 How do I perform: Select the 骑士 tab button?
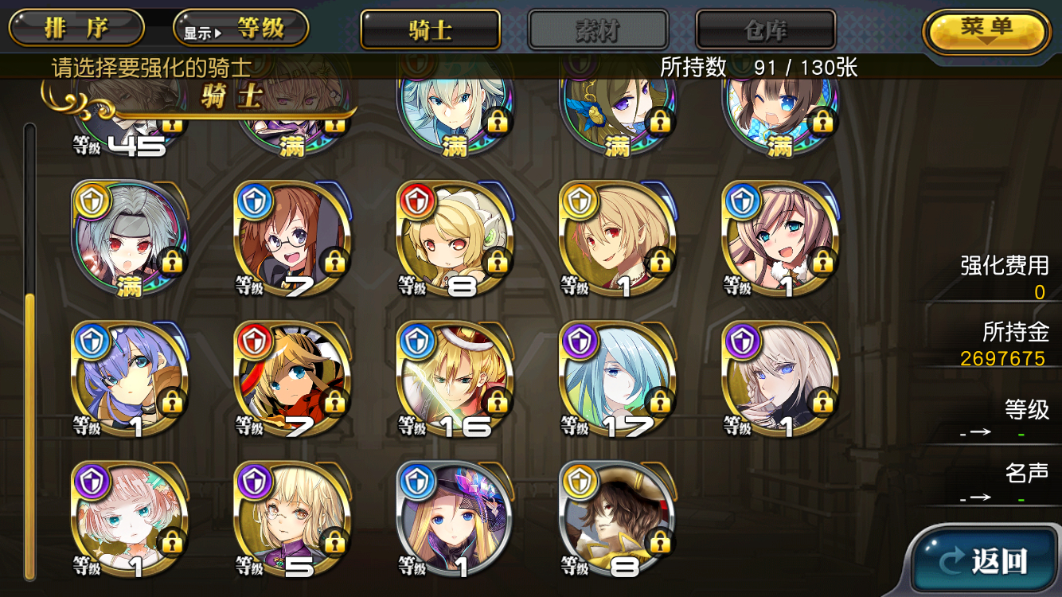click(431, 30)
